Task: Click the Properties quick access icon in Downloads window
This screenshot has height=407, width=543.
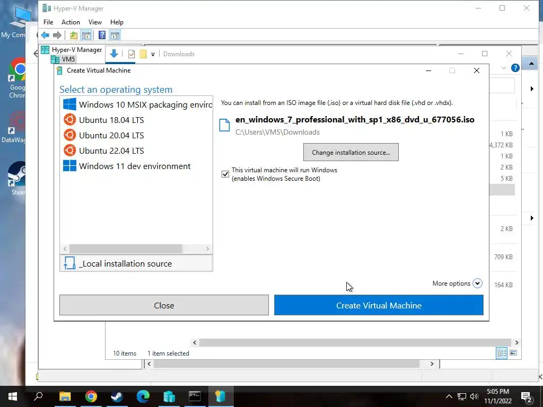Action: pos(132,54)
